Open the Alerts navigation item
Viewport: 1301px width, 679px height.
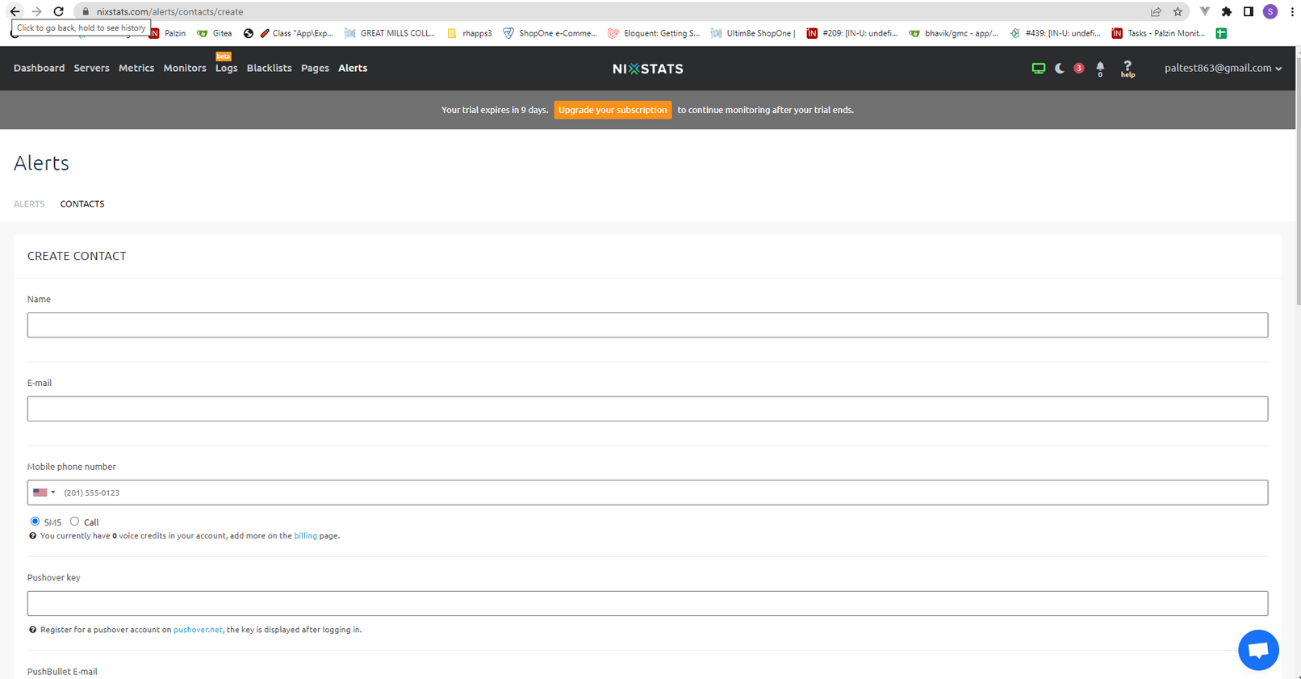pyautogui.click(x=353, y=68)
